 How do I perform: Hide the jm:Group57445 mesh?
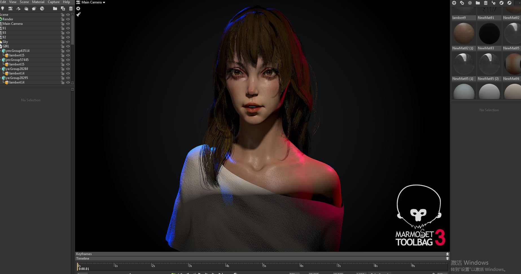68,60
